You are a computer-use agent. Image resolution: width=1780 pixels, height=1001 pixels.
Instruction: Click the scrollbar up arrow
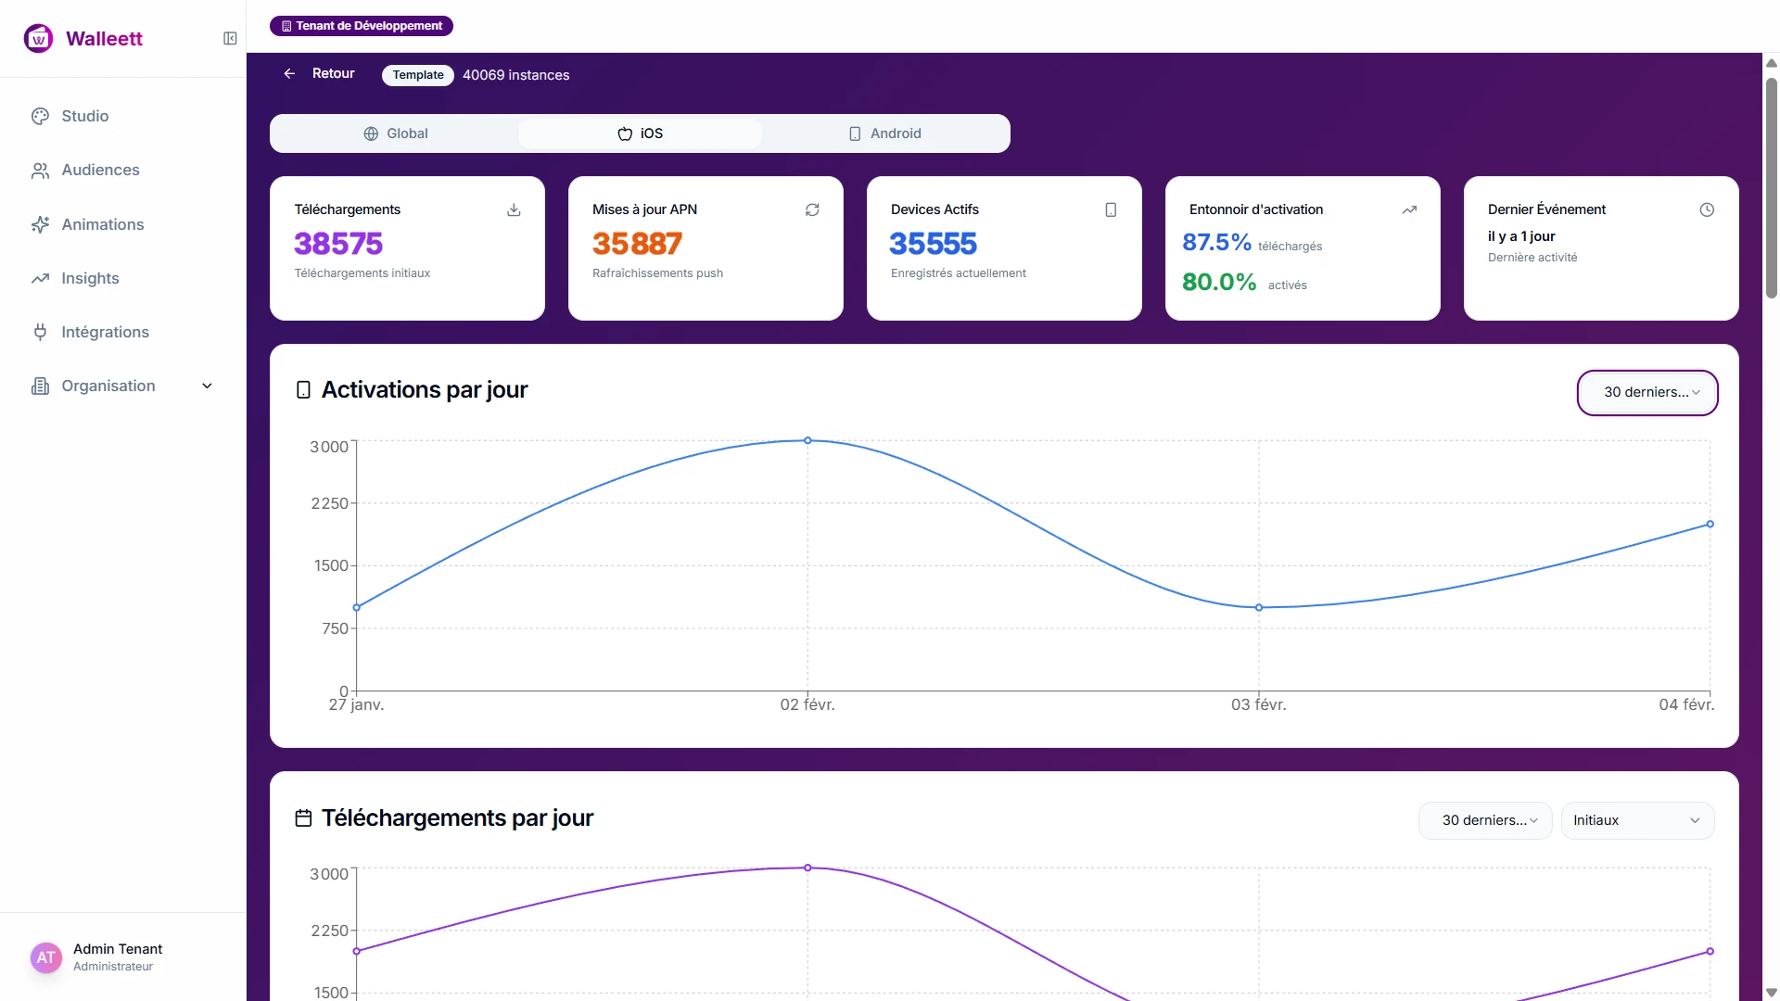(x=1772, y=63)
